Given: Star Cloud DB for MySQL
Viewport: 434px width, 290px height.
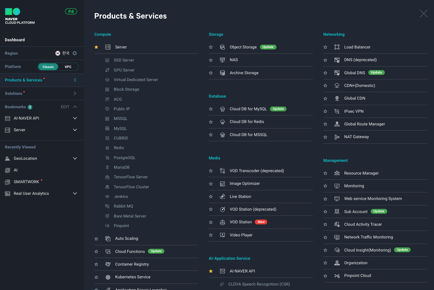Looking at the screenshot, I should coord(211,109).
